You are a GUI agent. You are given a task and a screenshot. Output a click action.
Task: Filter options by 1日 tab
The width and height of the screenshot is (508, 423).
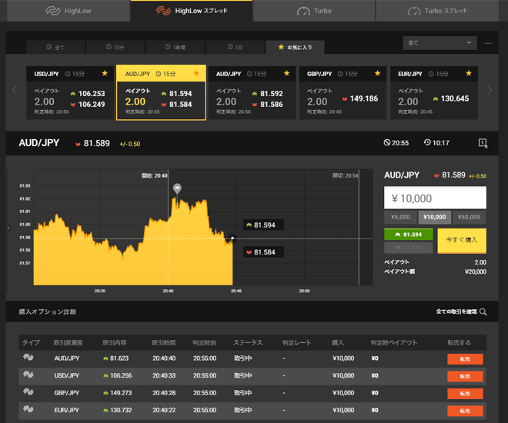[236, 47]
